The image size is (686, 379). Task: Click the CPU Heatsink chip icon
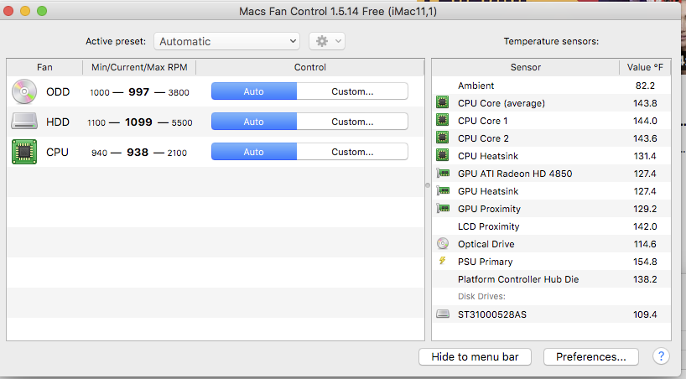442,155
